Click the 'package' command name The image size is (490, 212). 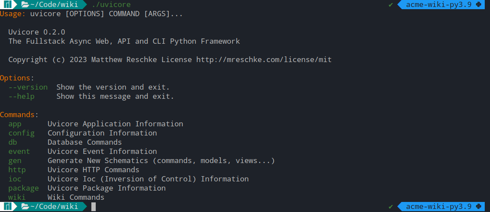(24, 188)
